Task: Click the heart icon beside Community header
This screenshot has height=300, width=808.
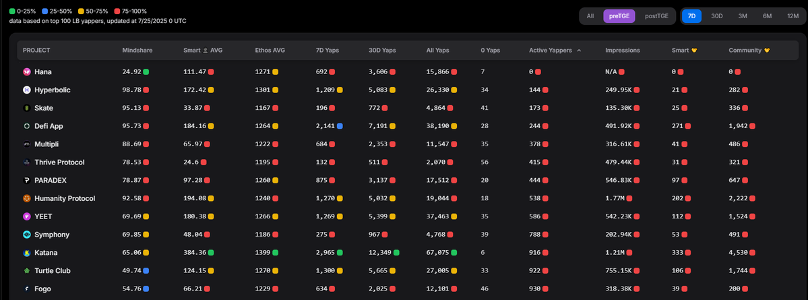Action: (767, 51)
